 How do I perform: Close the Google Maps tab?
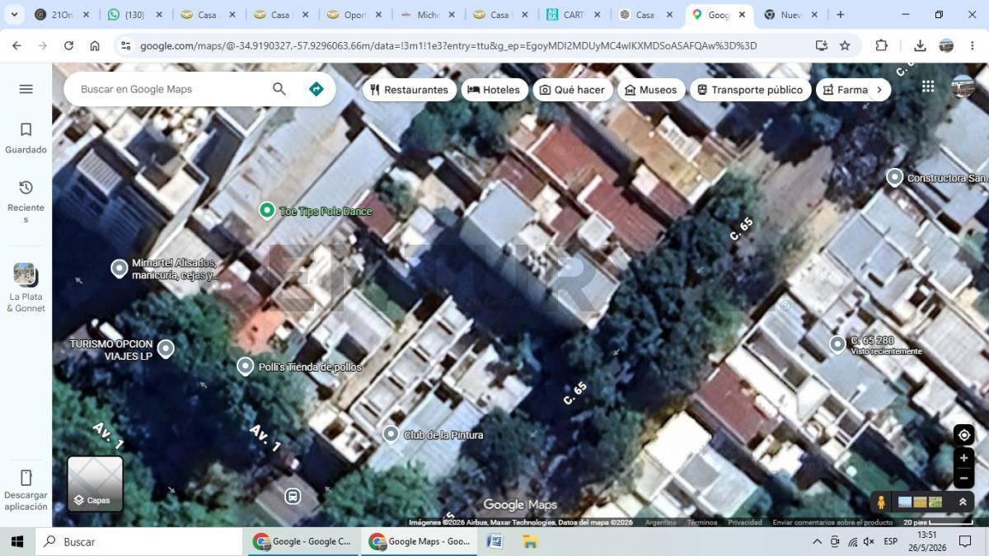[742, 15]
